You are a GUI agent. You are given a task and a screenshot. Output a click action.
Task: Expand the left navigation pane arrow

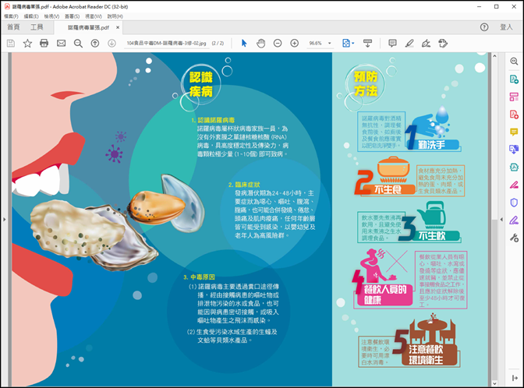[5, 220]
